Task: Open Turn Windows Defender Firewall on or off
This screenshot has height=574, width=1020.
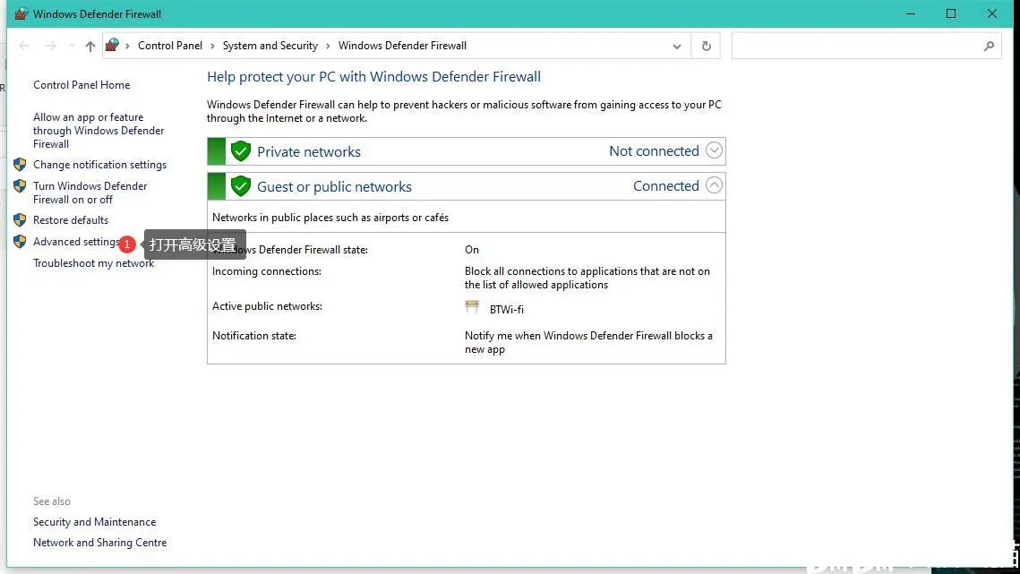Action: tap(90, 193)
